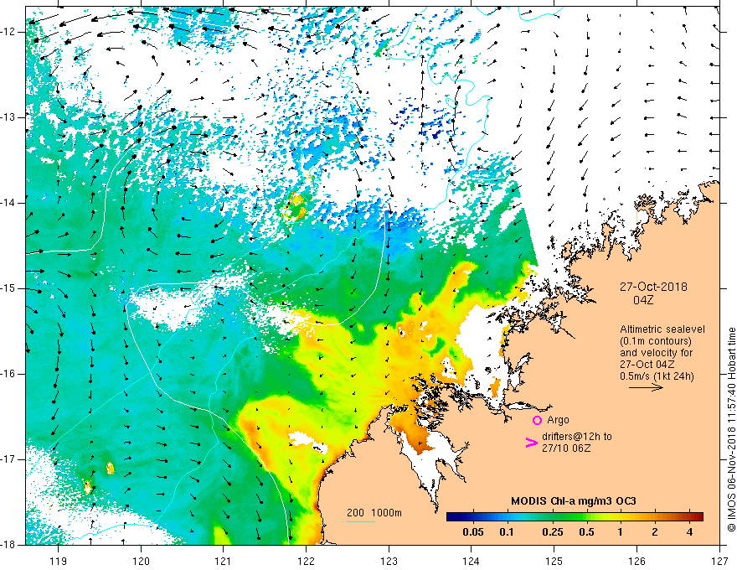Click the latitude axis label '-16'

[10, 374]
